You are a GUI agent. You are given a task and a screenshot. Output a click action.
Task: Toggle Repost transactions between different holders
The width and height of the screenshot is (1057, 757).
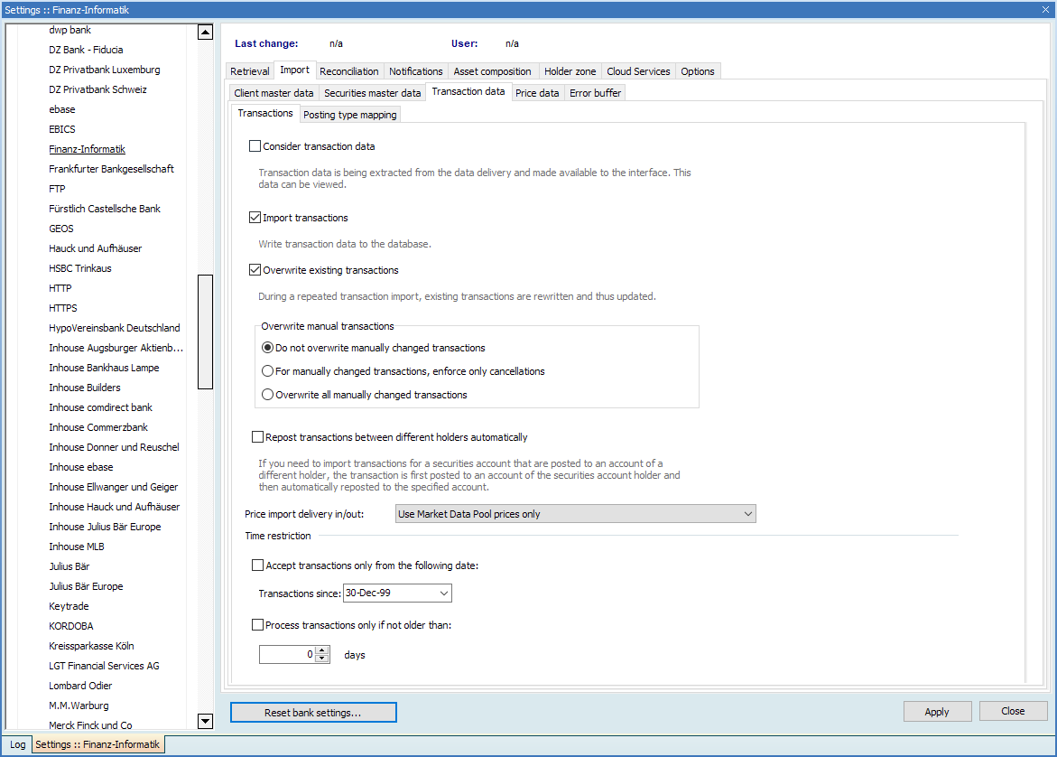point(257,437)
